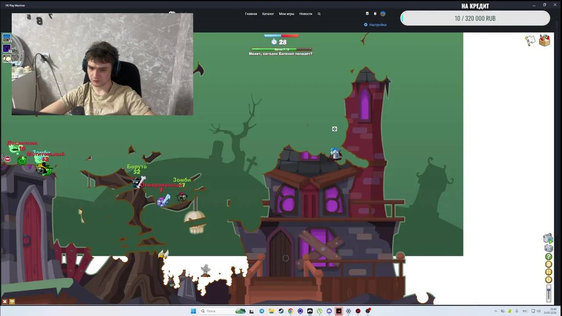Click the aiming crosshair in game
The width and height of the screenshot is (562, 316).
pyautogui.click(x=335, y=129)
